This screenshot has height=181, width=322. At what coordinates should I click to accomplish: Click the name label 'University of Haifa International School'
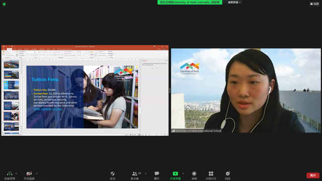coord(198,131)
